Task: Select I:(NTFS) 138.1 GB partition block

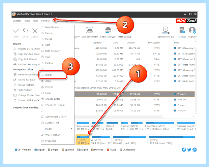Action: tap(172, 140)
